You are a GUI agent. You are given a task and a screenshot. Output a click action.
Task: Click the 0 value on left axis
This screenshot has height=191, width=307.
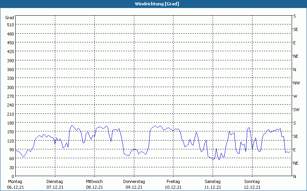point(13,176)
